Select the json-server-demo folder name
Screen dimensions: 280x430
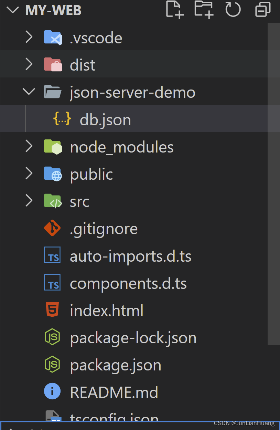tap(132, 92)
